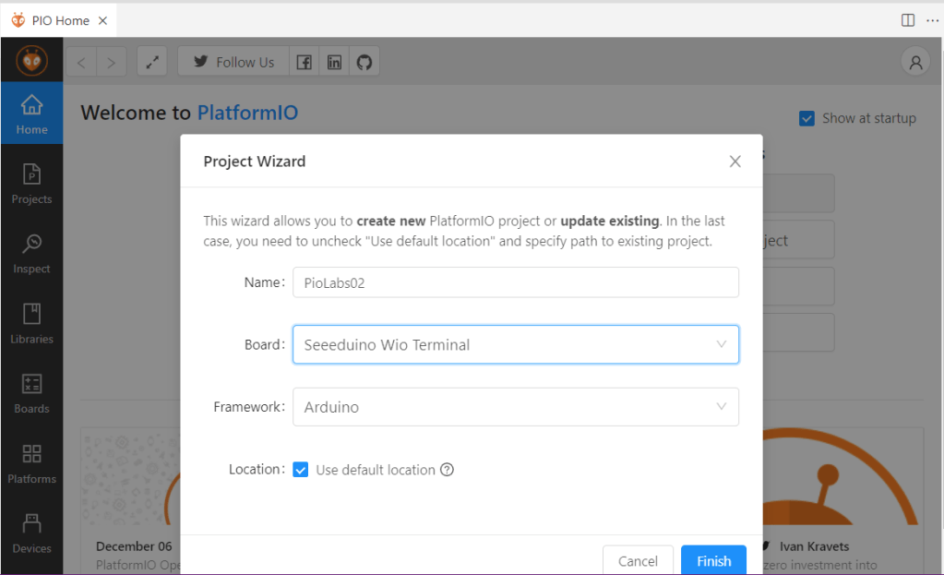
Task: Open the LinkedIn icon link
Action: coord(334,63)
